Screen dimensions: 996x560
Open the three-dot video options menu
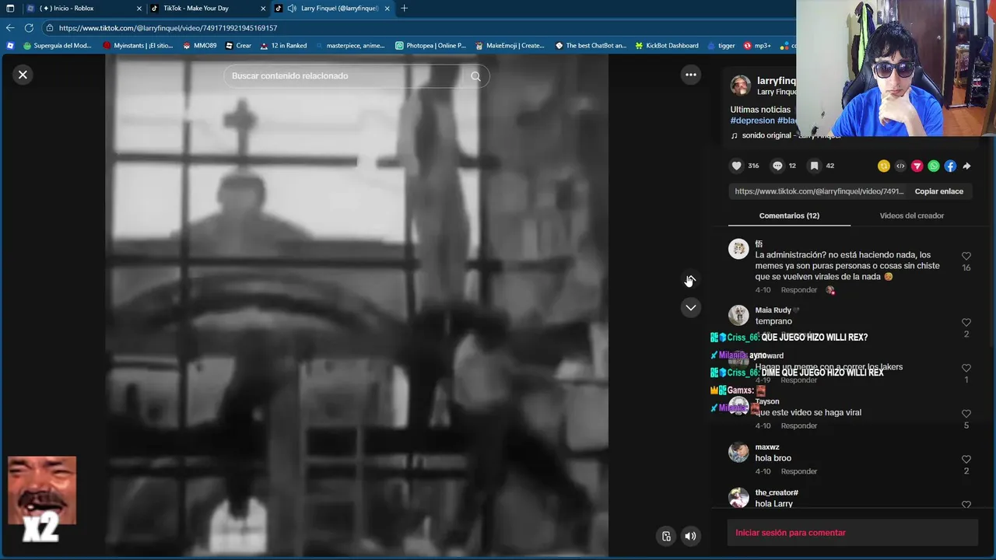[690, 75]
